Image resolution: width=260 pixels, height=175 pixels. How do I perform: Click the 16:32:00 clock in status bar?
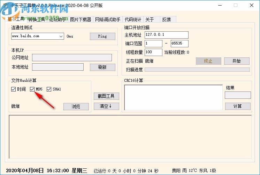pos(58,170)
